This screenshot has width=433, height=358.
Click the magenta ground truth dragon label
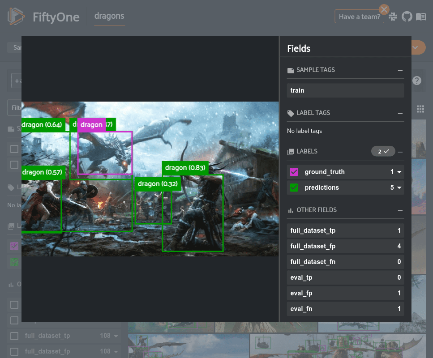pos(91,125)
